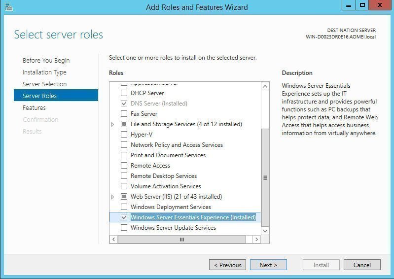Tick the DHCP Server checkbox
The height and width of the screenshot is (279, 394).
[x=124, y=93]
